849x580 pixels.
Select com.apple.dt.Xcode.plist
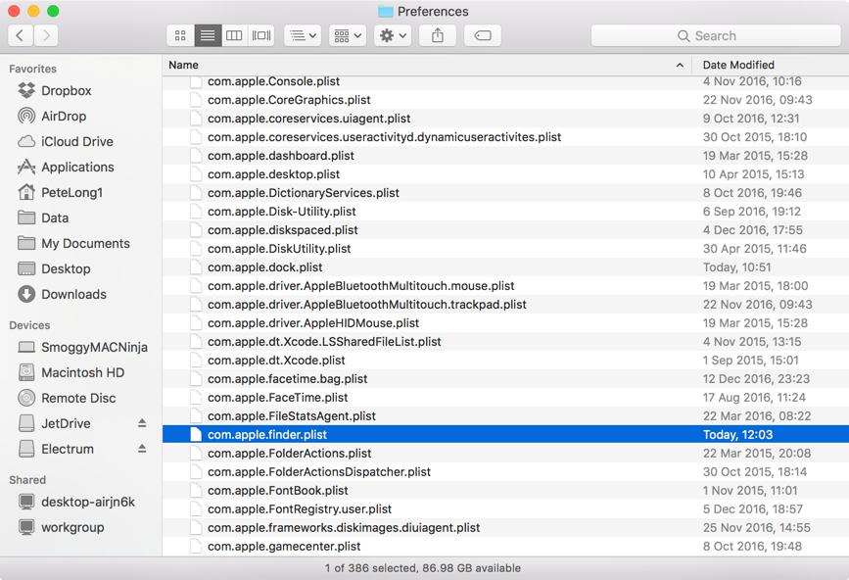click(505, 361)
